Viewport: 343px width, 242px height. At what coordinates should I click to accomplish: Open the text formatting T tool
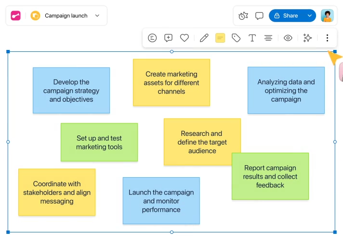tap(252, 38)
